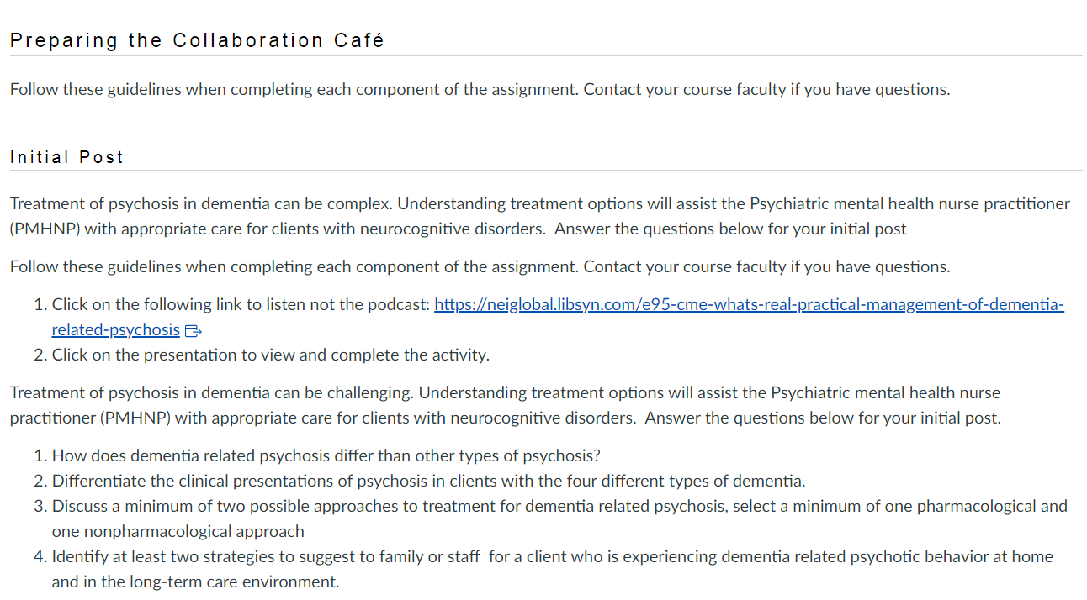Click the external link icon after "related-psychosis"
The height and width of the screenshot is (600, 1087).
tap(192, 330)
